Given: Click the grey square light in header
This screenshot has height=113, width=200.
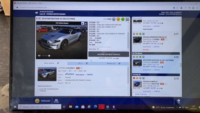Looking at the screenshot, I should [x=127, y=19].
